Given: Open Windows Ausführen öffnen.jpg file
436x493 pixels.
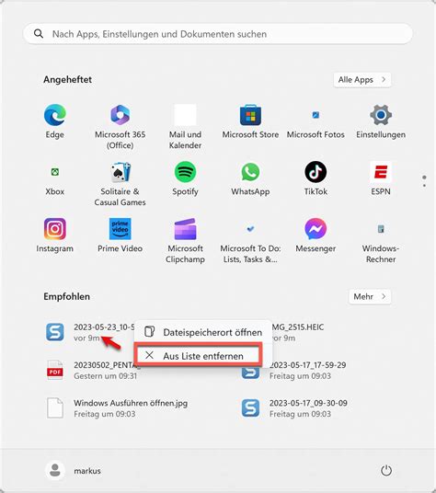Looking at the screenshot, I should point(118,408).
